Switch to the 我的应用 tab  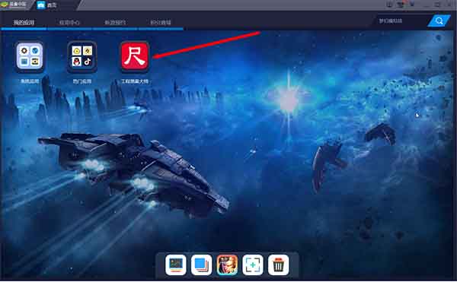24,22
